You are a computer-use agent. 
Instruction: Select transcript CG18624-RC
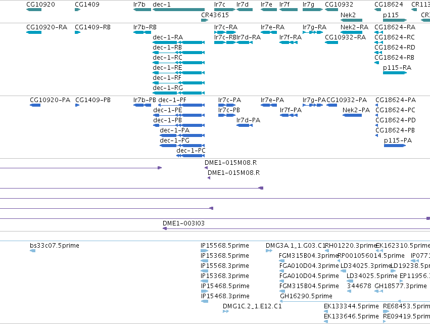point(379,42)
